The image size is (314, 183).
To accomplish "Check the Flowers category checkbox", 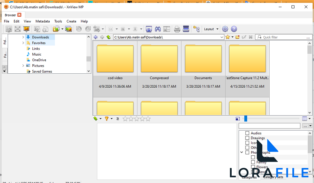I will point(253,167).
